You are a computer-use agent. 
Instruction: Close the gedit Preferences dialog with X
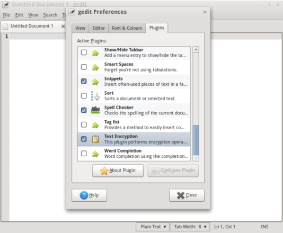click(205, 12)
